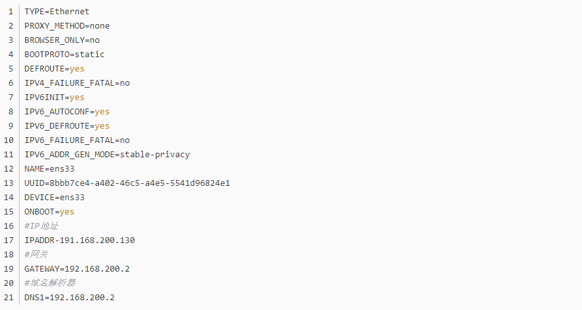Click the NAME=ens33 line
Screen dimensions: 582x310
[x=50, y=169]
